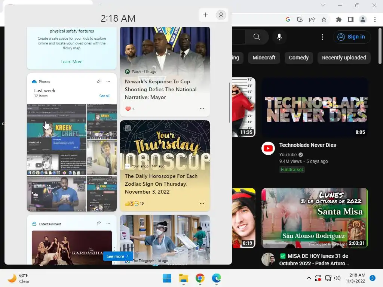Pin the Entertainment widget
Screen dimensions: 383x287
click(x=99, y=223)
